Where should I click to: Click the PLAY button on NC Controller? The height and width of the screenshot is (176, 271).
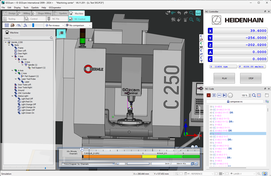click(224, 79)
